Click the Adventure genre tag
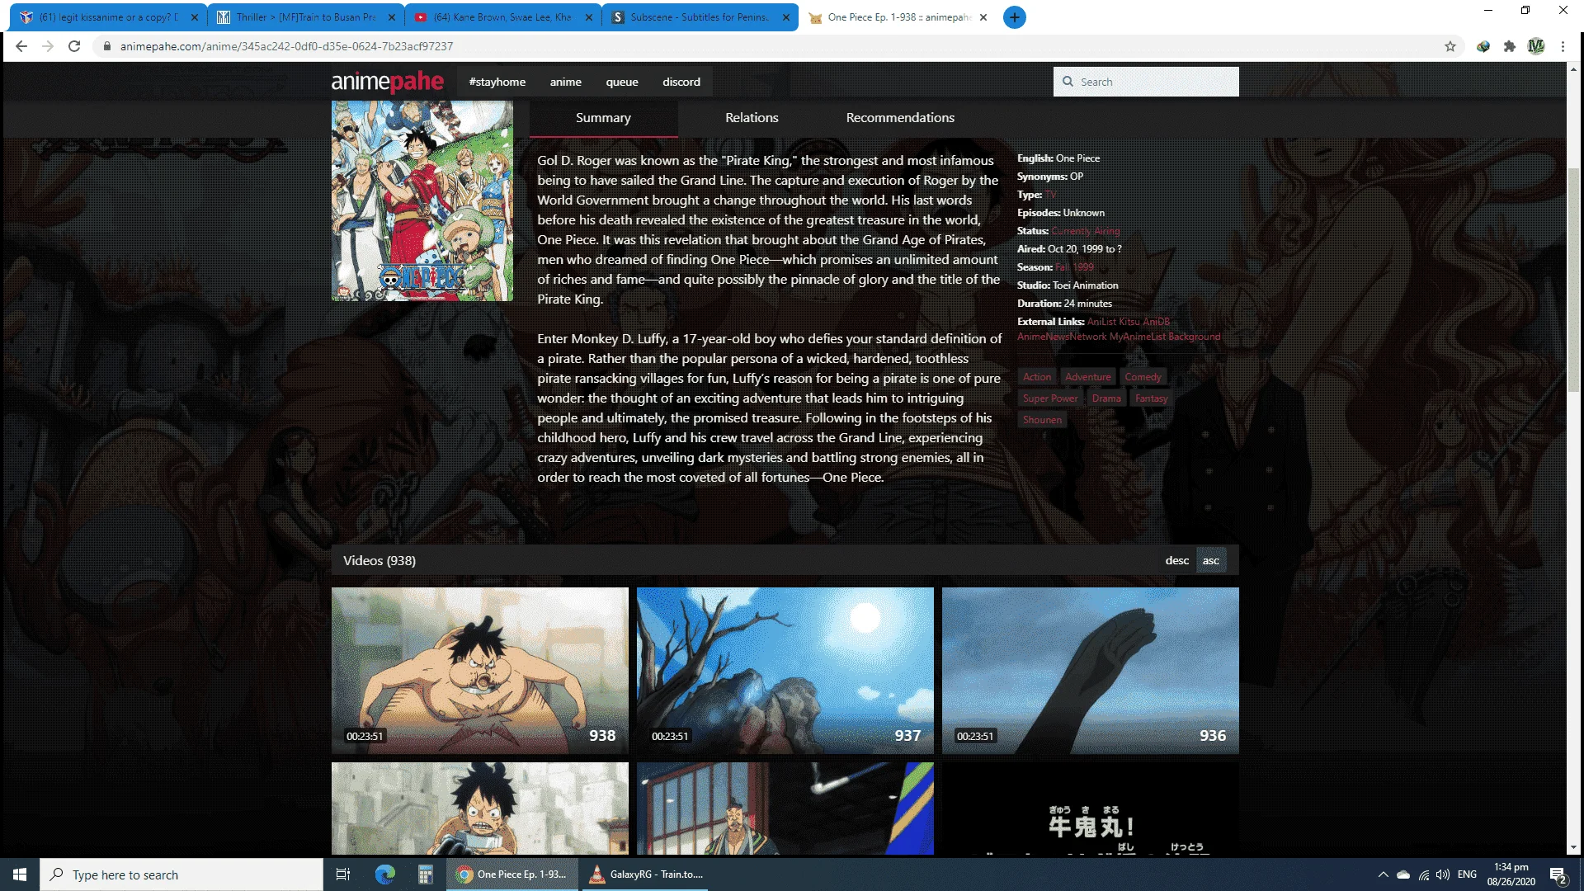 point(1088,377)
